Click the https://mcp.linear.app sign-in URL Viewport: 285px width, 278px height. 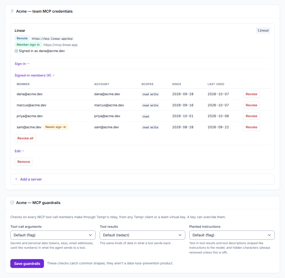61,45
